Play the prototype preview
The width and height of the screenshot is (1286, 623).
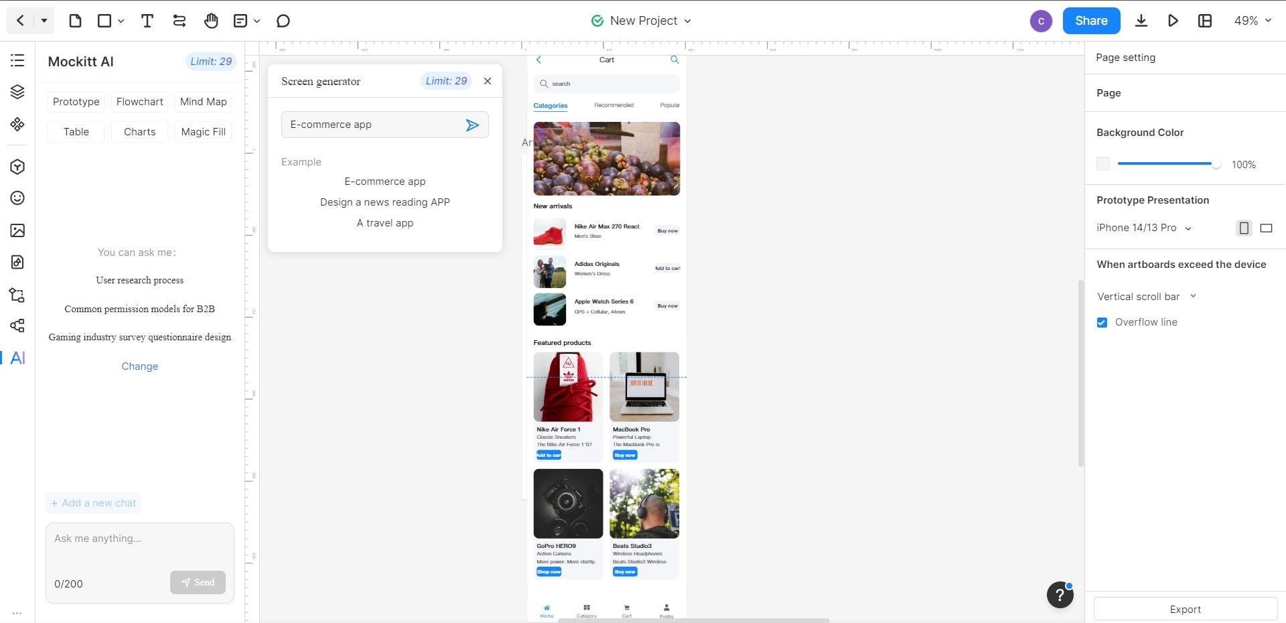tap(1173, 21)
